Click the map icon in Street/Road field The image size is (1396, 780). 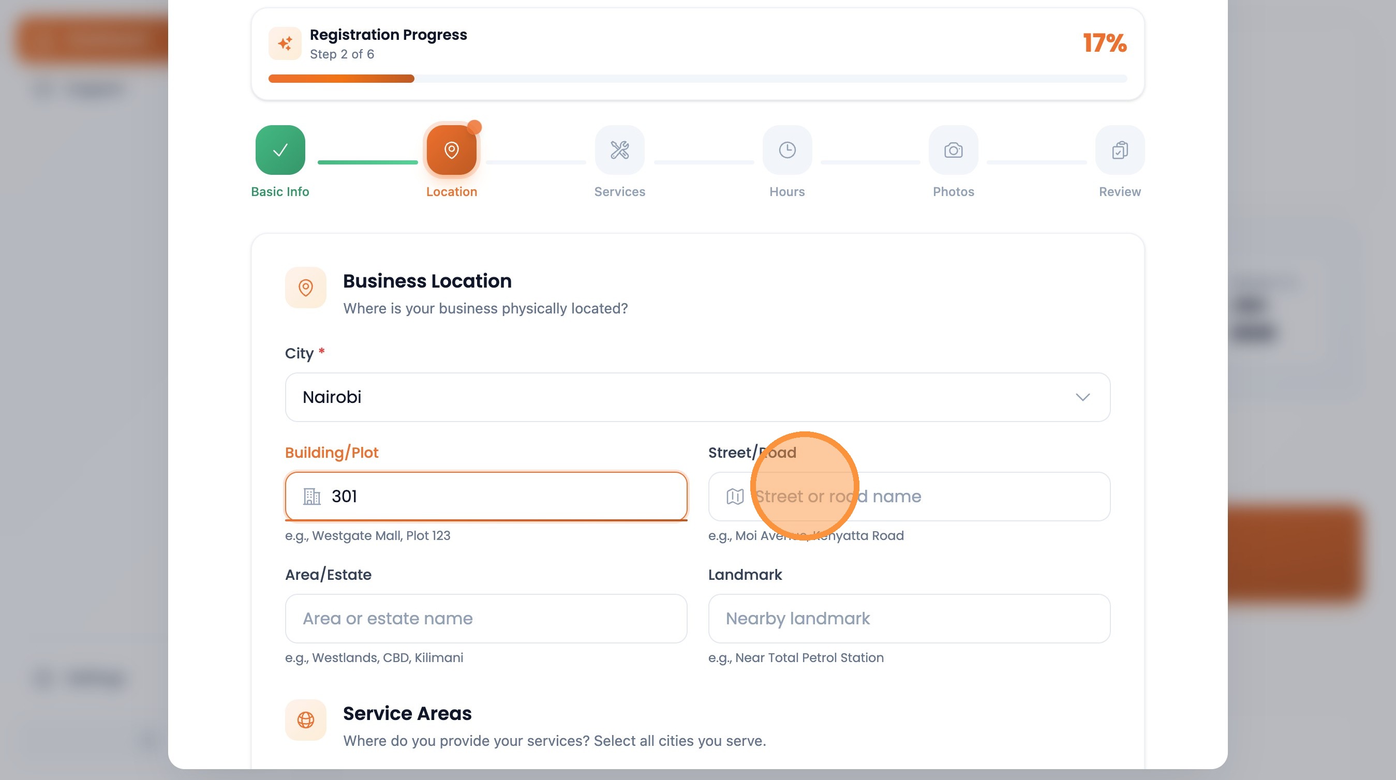point(735,496)
